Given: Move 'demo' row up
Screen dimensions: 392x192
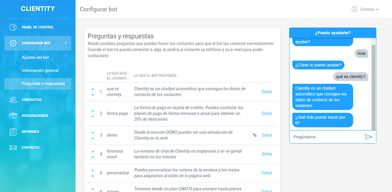Looking at the screenshot, I should (x=93, y=133).
